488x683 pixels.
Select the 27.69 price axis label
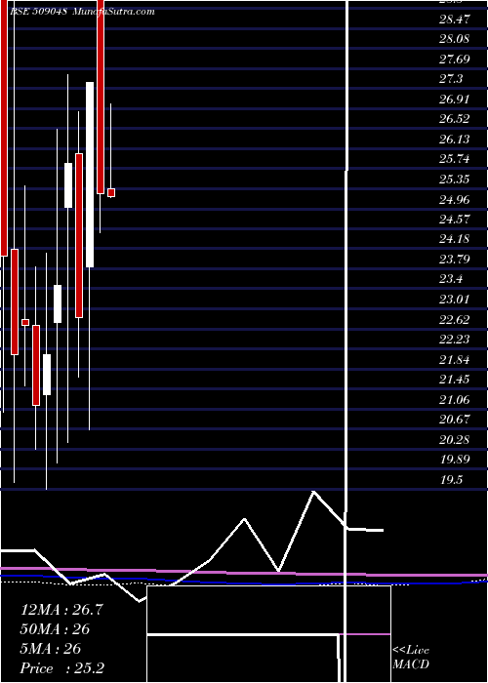click(455, 59)
